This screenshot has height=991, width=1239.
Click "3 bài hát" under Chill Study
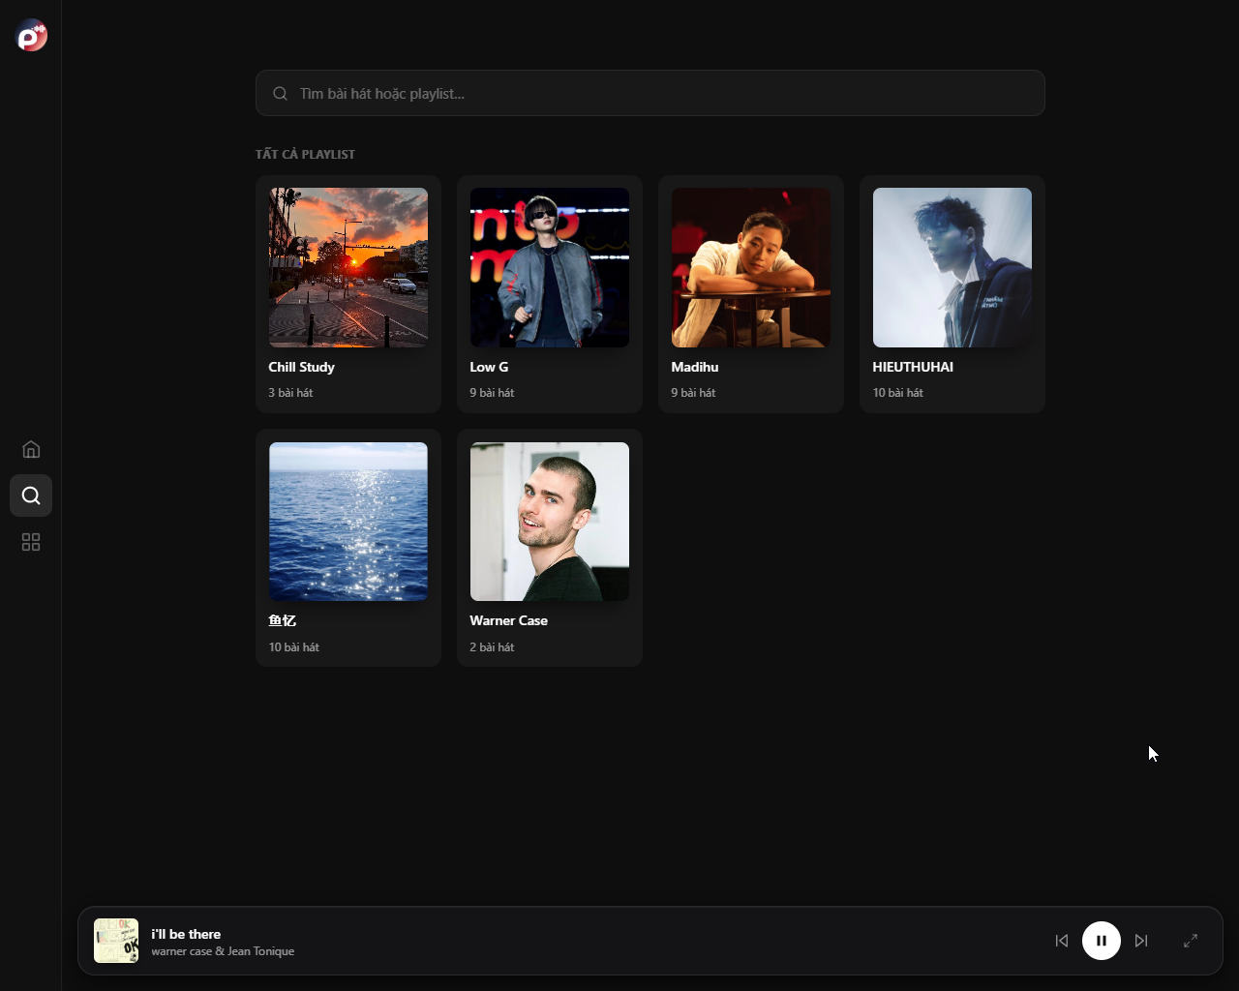pyautogui.click(x=290, y=392)
